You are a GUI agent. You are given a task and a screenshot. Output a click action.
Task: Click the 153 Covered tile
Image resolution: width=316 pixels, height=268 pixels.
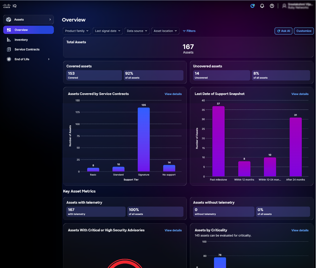94,75
